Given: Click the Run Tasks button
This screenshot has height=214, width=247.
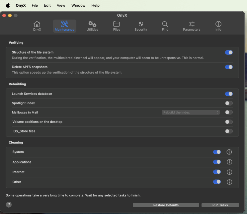Looking at the screenshot, I should pyautogui.click(x=220, y=205).
